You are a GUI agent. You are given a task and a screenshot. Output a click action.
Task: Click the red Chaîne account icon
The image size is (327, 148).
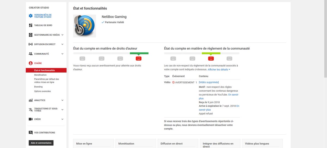(x=31, y=63)
